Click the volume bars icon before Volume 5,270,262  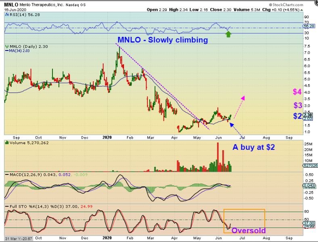[x=7, y=143]
